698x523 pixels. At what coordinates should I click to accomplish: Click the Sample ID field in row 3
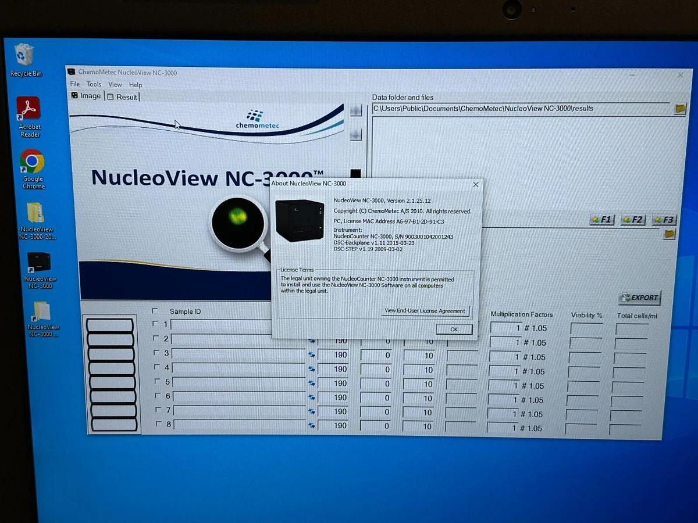click(239, 354)
